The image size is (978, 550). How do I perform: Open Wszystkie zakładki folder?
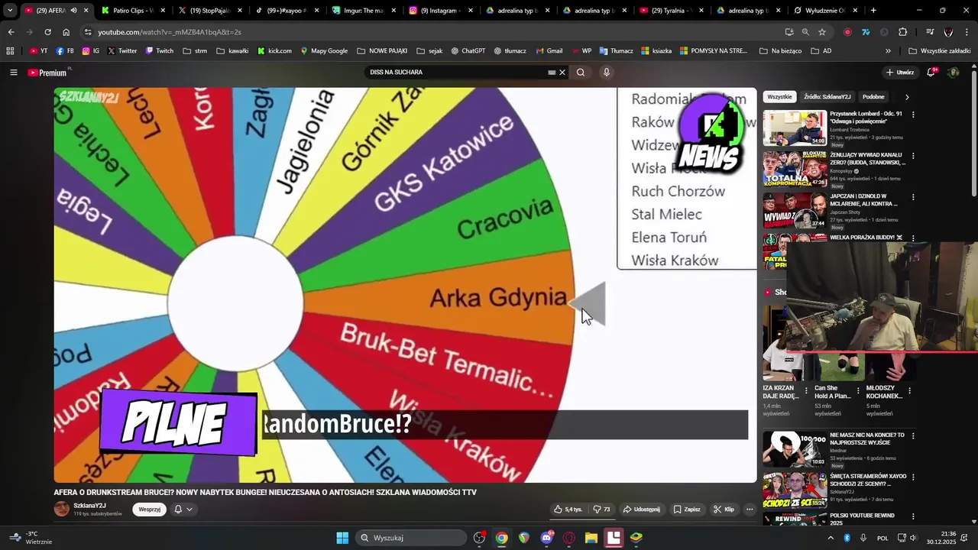click(x=939, y=51)
